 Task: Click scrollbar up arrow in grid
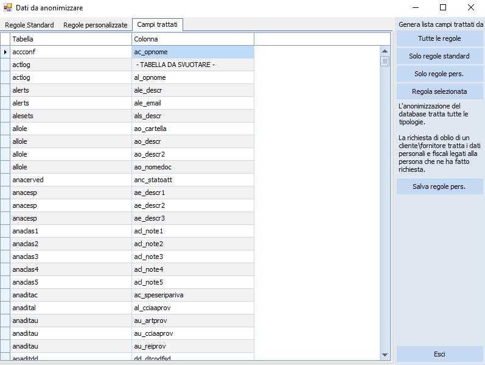pos(385,51)
